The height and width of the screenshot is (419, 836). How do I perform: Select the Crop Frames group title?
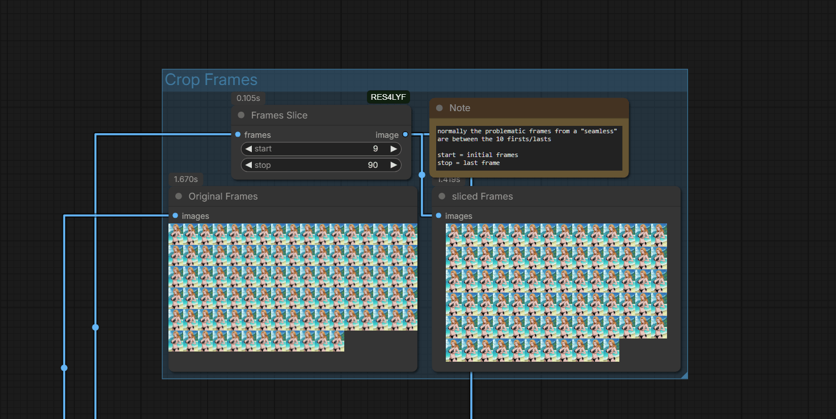coord(211,80)
